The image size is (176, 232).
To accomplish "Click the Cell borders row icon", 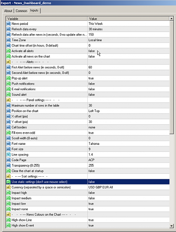I will click(9, 127).
